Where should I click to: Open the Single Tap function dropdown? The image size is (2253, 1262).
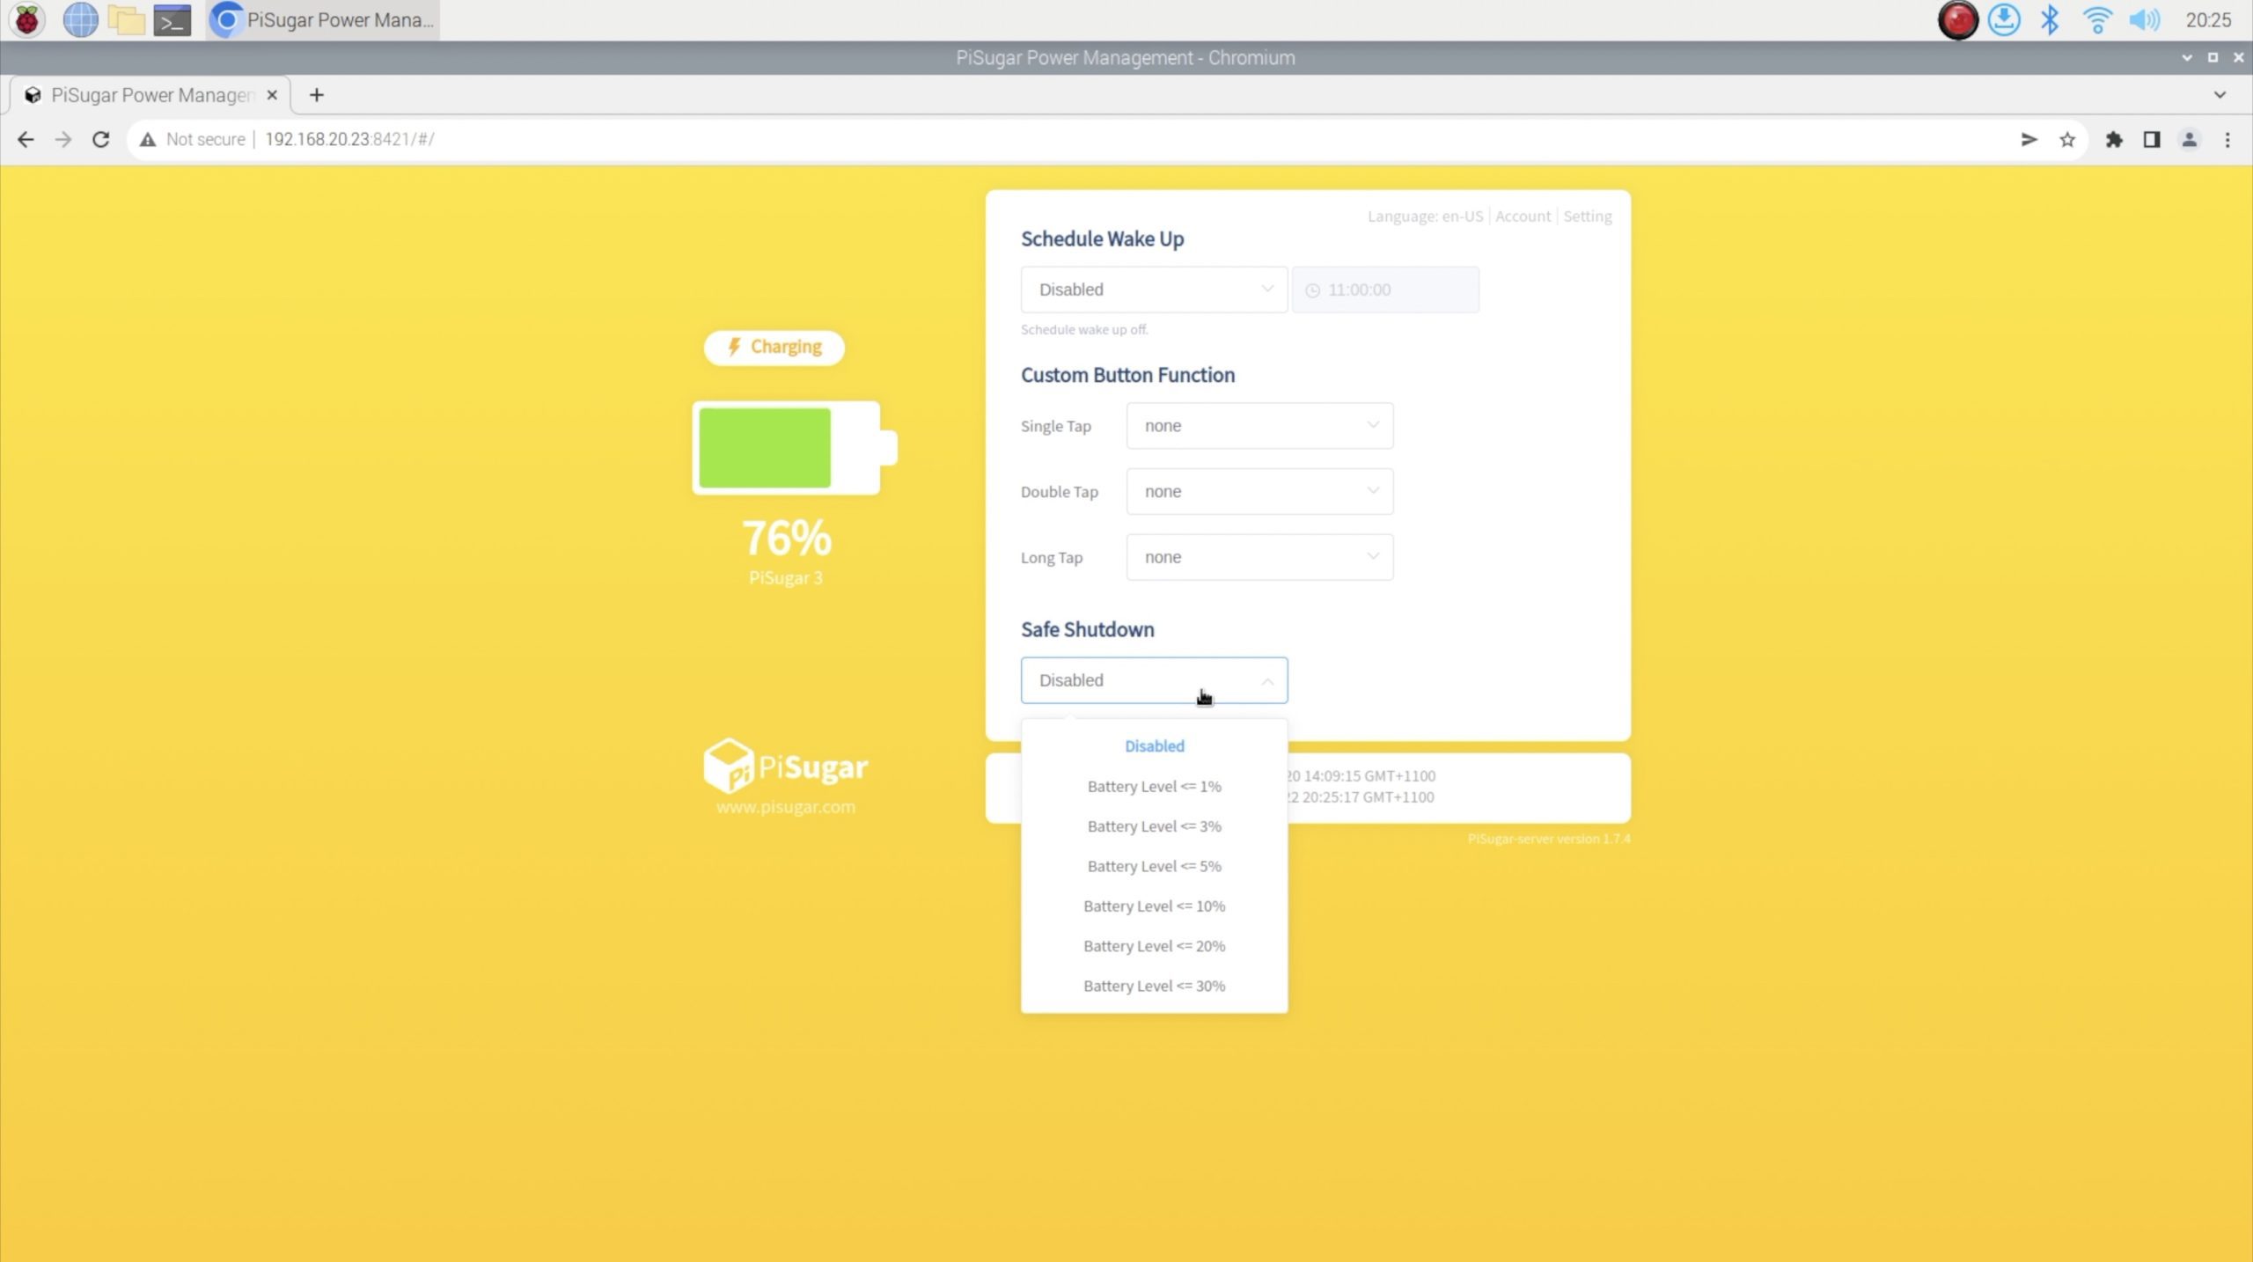(x=1259, y=426)
